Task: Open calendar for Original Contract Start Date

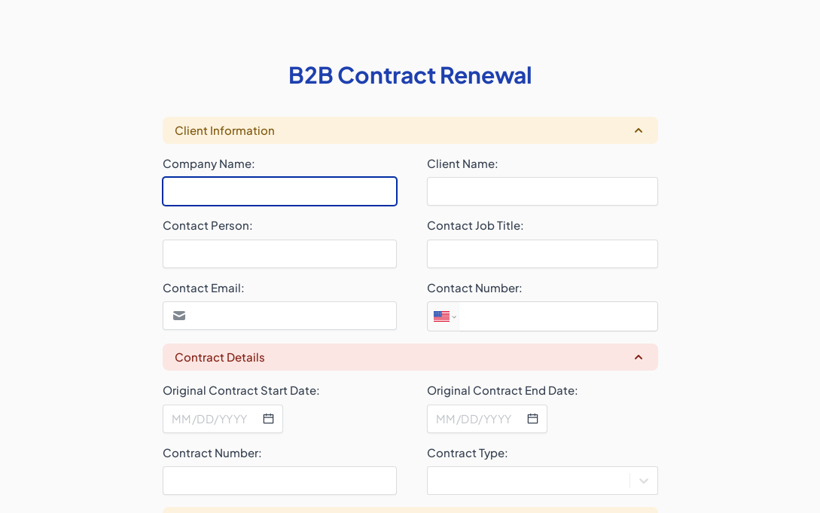Action: tap(268, 419)
